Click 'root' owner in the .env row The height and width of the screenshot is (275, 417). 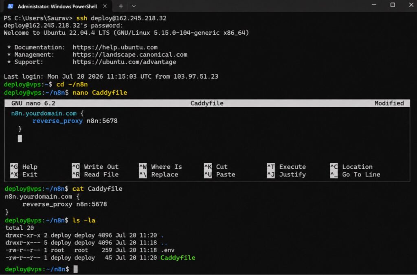(x=58, y=250)
